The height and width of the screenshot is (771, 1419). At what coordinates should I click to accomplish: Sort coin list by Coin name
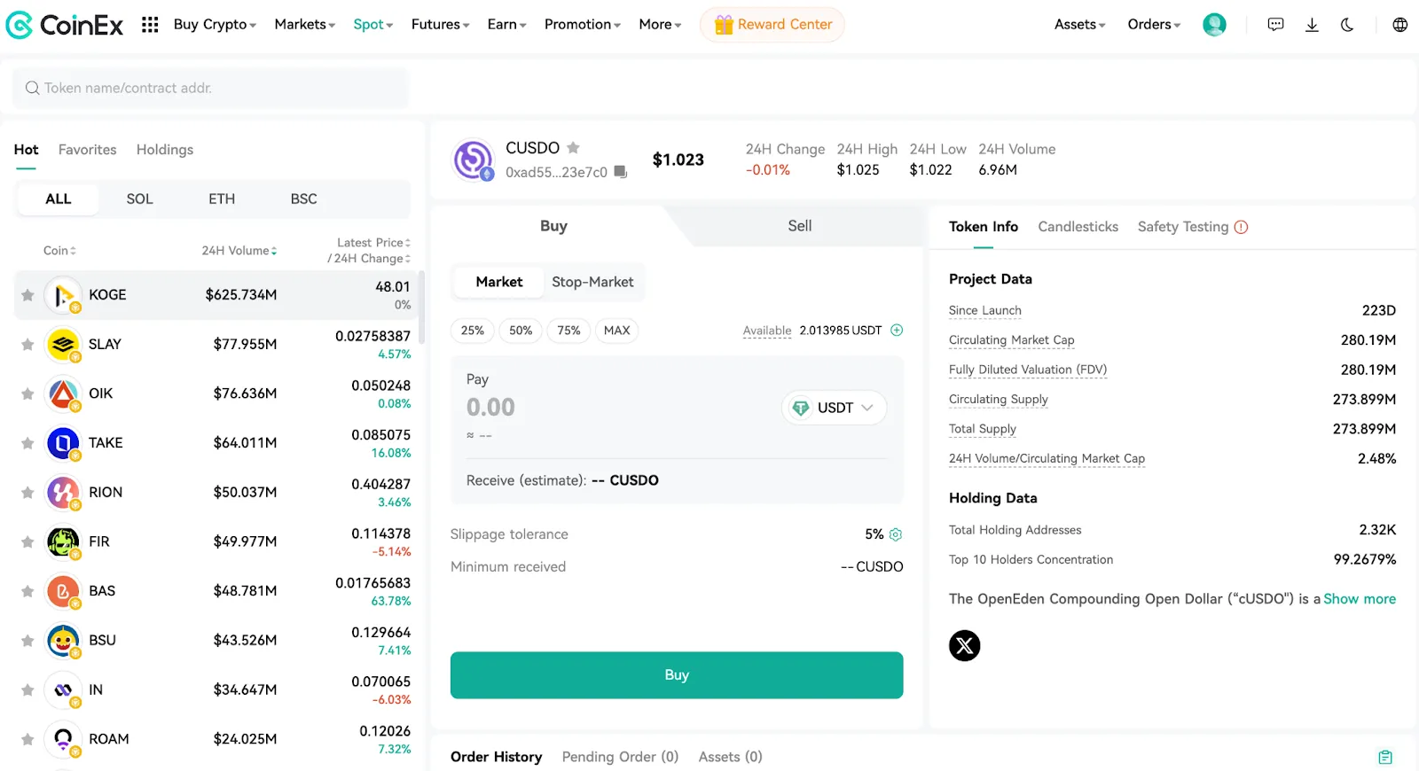[x=59, y=251]
